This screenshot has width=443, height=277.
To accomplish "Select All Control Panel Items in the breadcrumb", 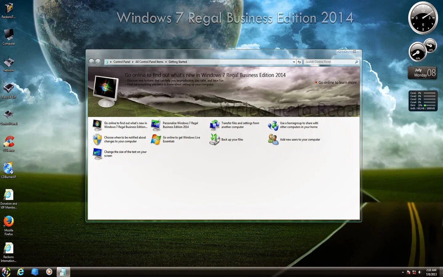I will tap(149, 62).
